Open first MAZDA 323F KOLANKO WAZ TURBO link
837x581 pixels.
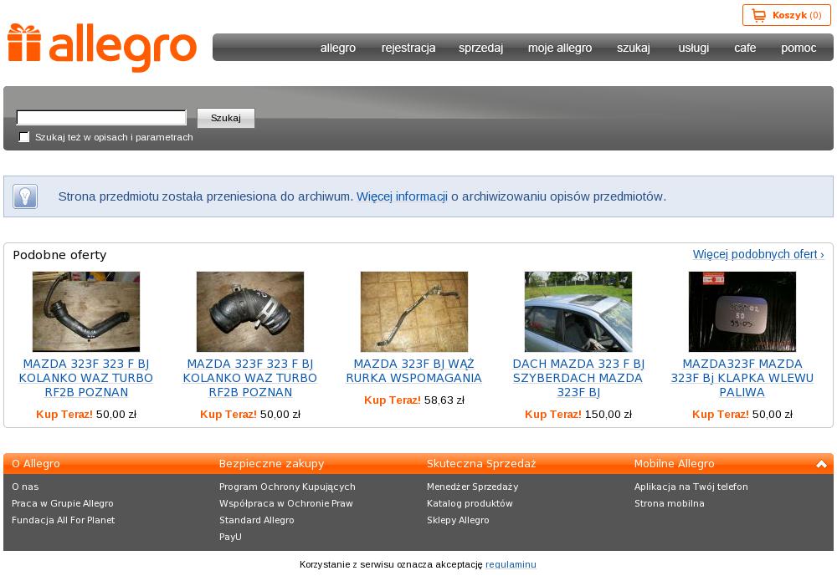click(86, 378)
